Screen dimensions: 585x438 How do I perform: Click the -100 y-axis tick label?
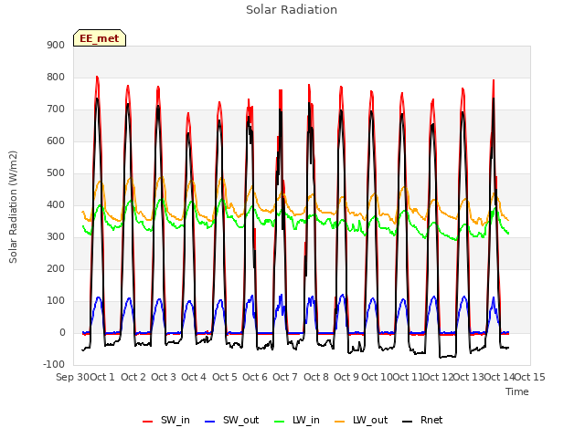pos(54,364)
